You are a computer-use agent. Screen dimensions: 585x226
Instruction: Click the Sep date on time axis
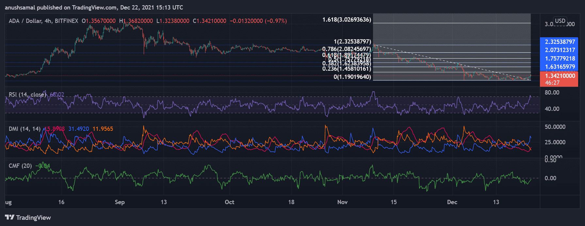(x=120, y=202)
